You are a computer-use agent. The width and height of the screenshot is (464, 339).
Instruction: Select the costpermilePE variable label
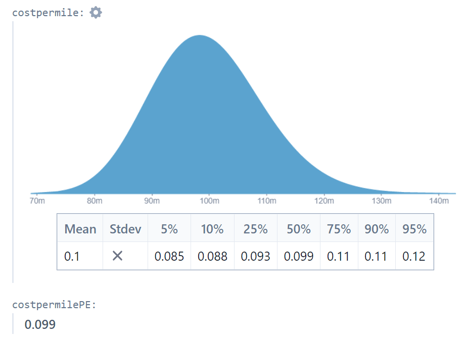point(54,305)
